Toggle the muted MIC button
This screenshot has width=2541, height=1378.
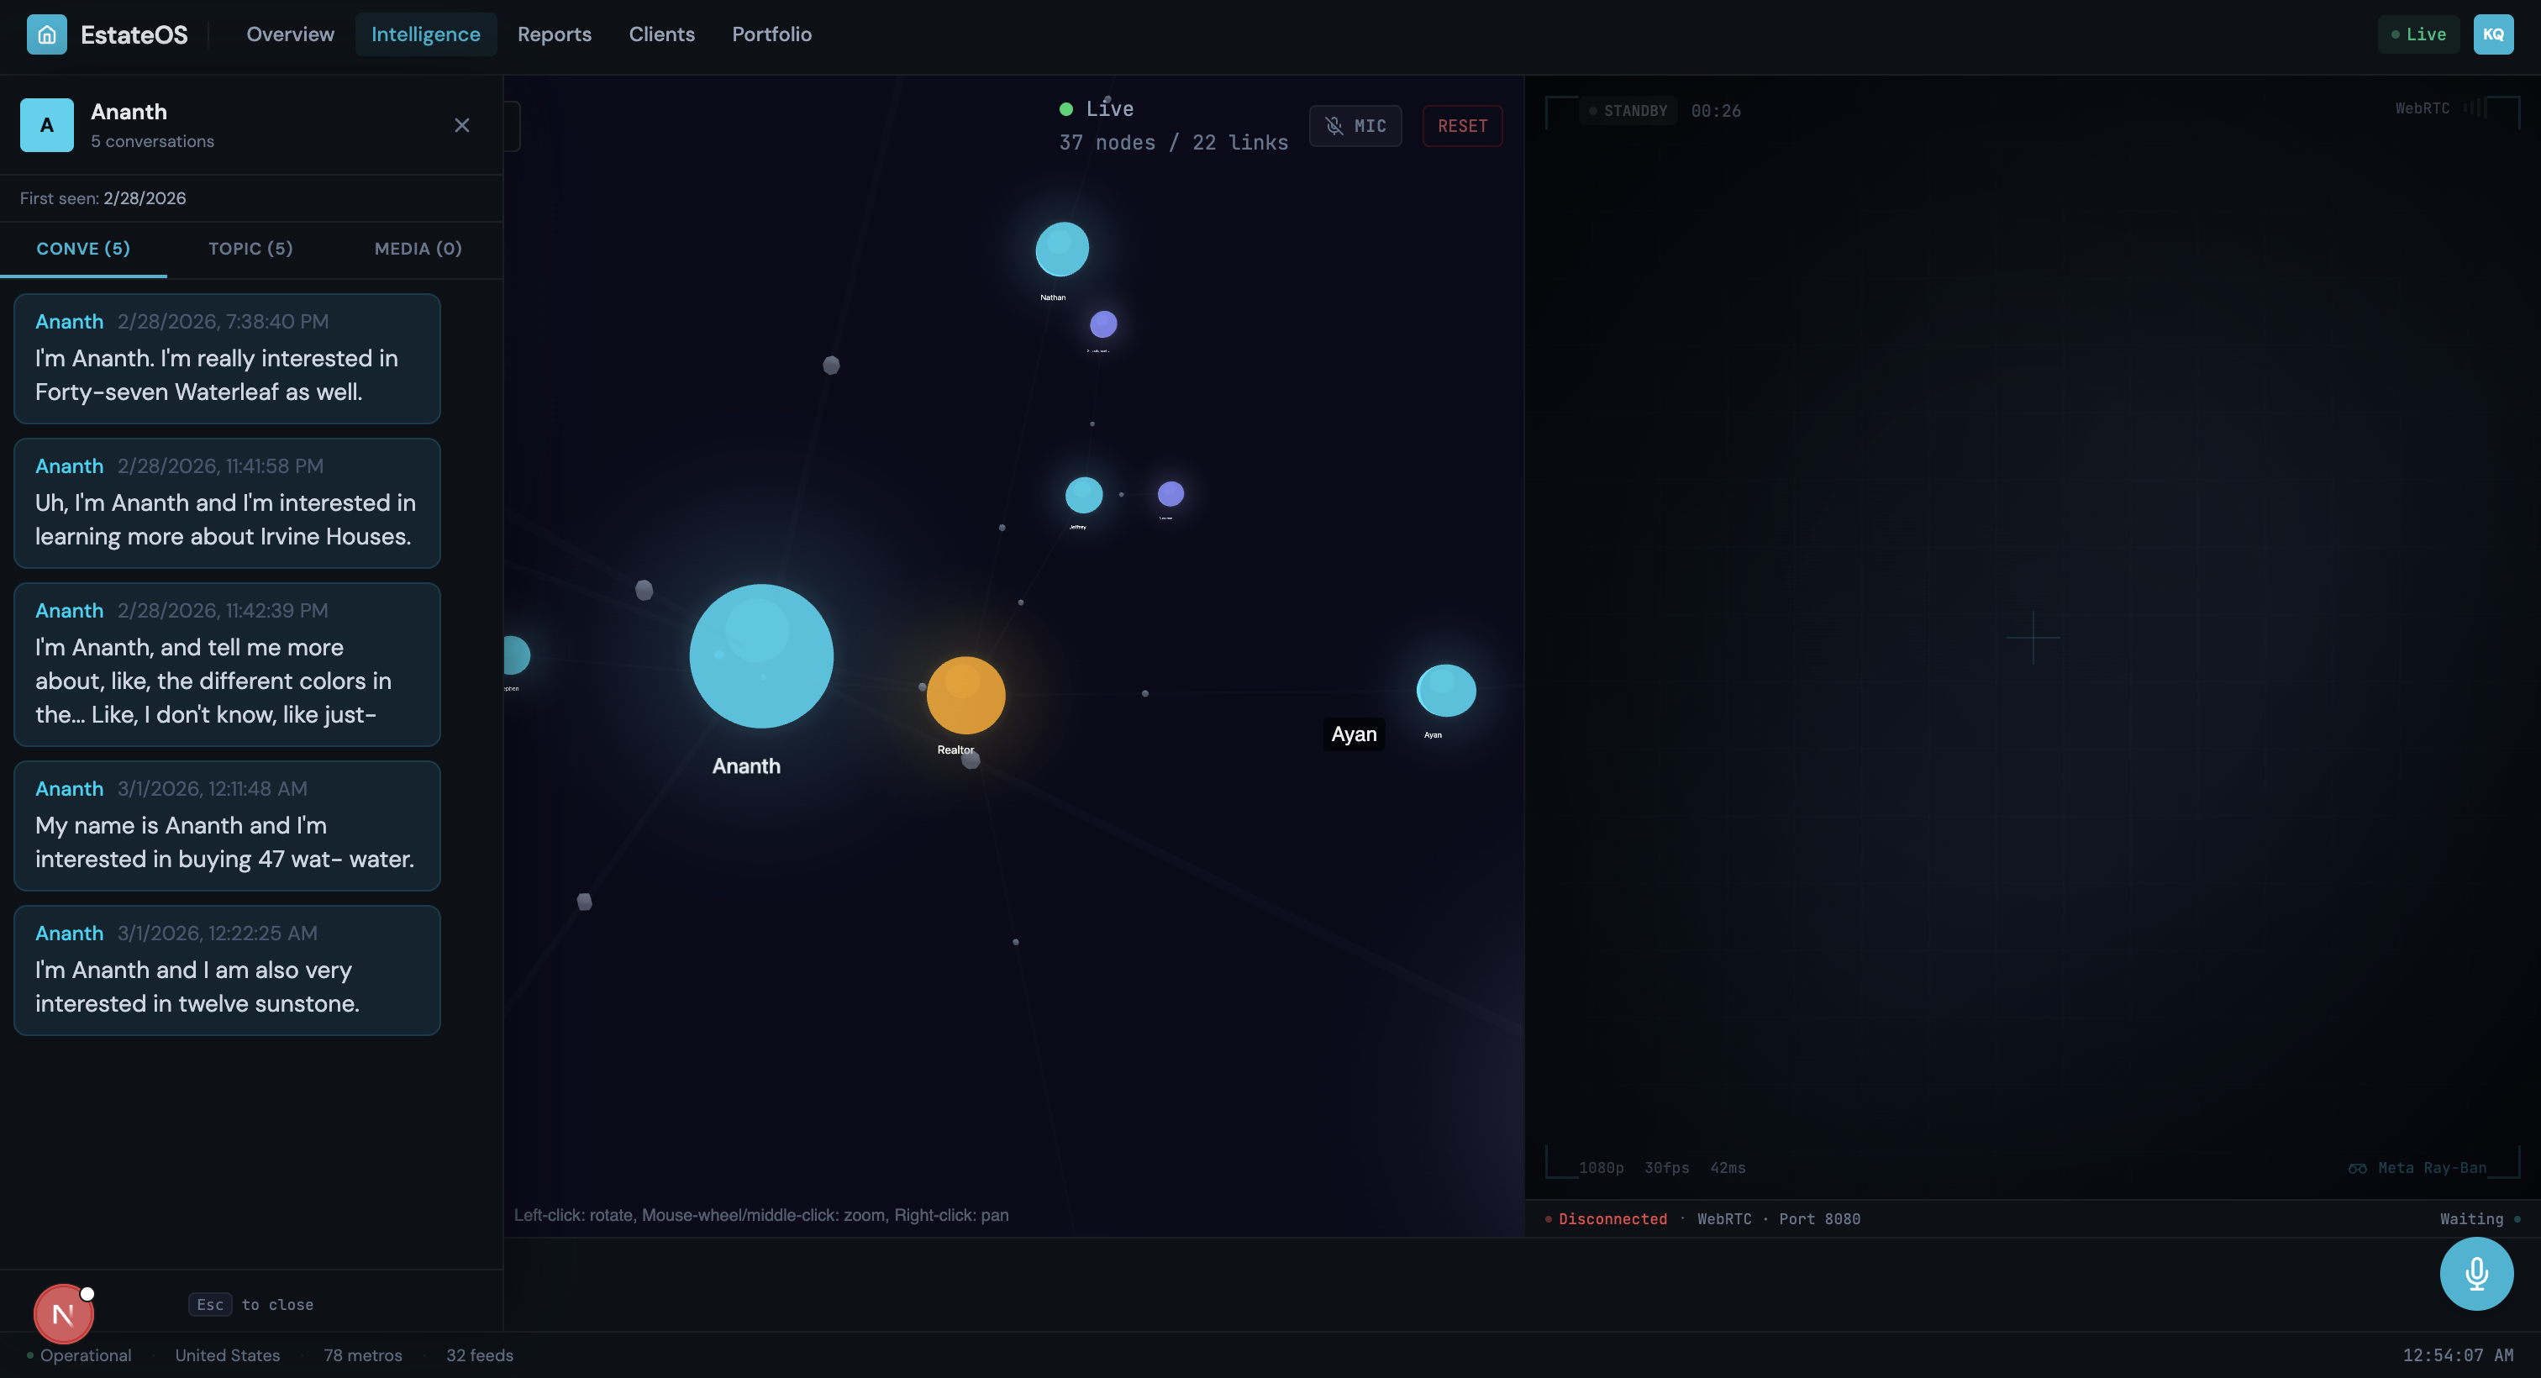click(x=1355, y=126)
